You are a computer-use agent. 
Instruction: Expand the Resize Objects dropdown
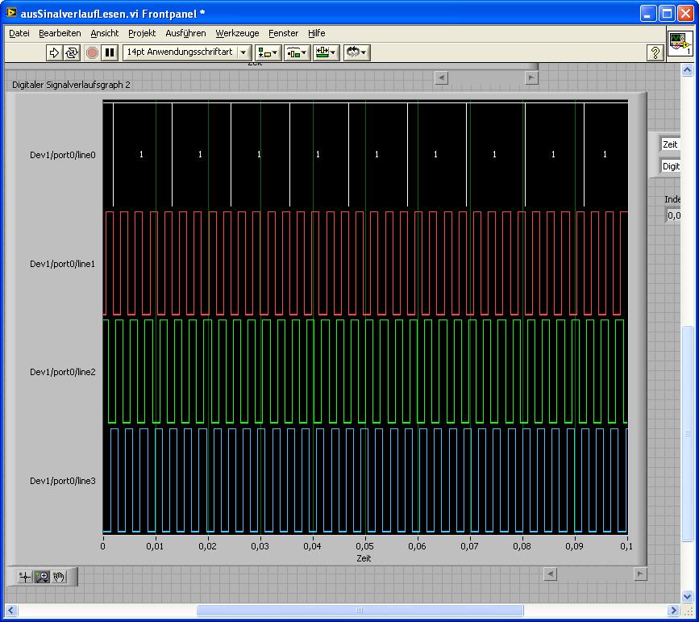coord(326,52)
